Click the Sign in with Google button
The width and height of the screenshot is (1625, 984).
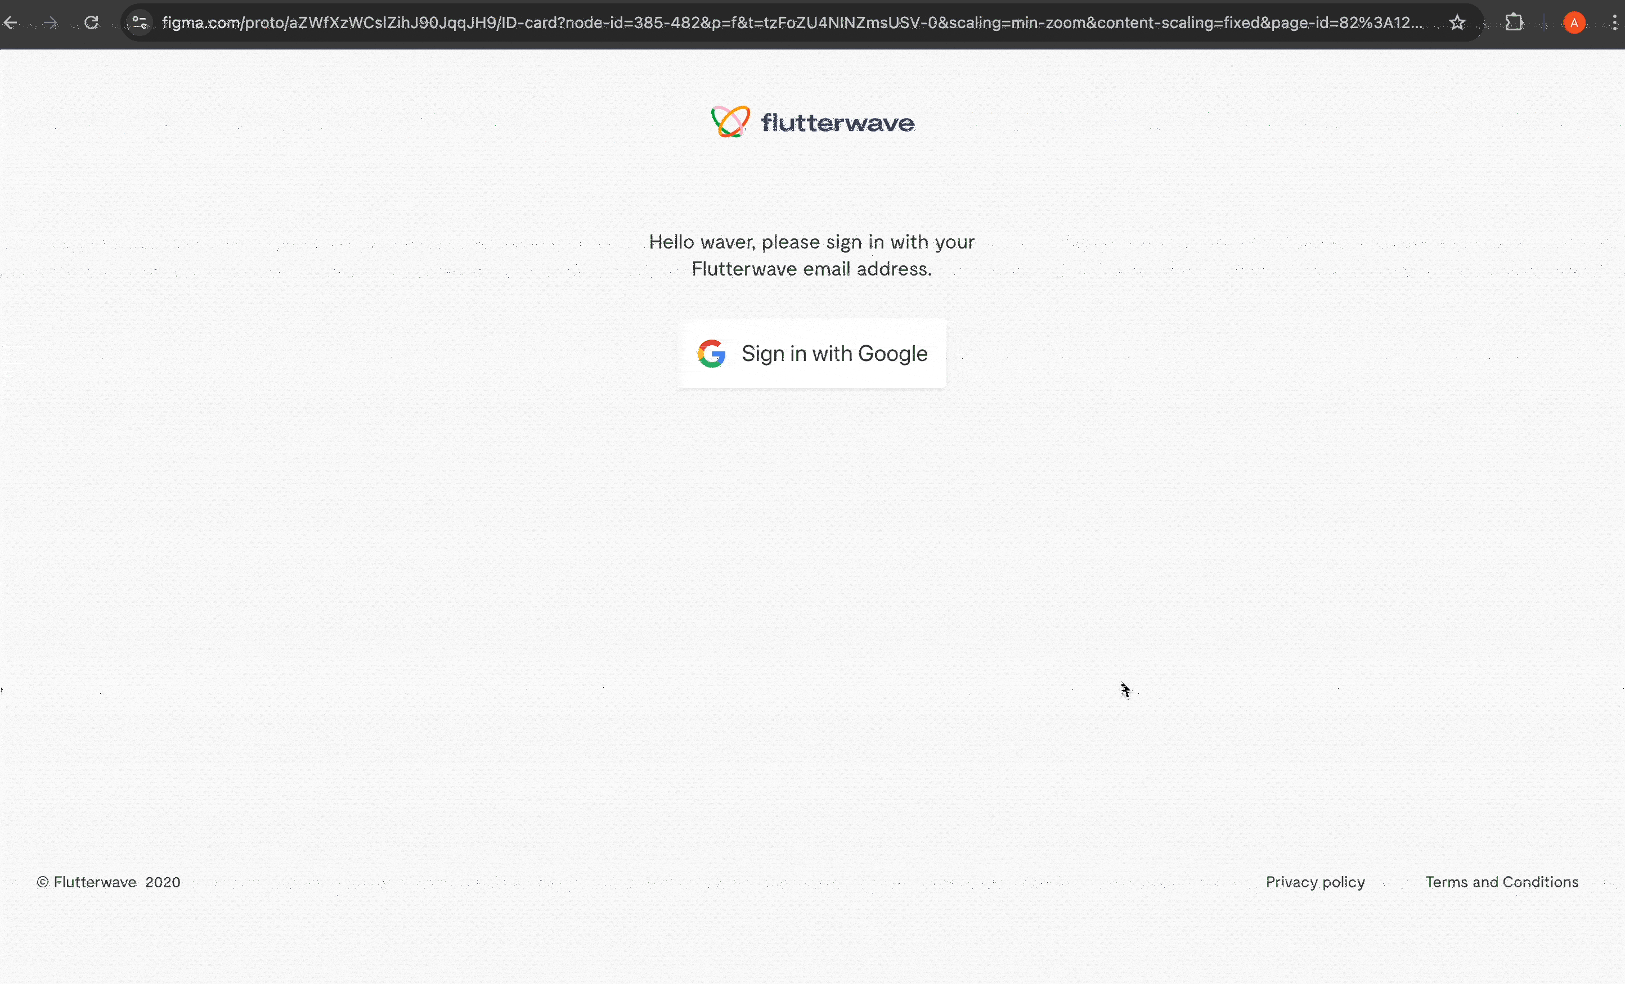click(x=812, y=353)
